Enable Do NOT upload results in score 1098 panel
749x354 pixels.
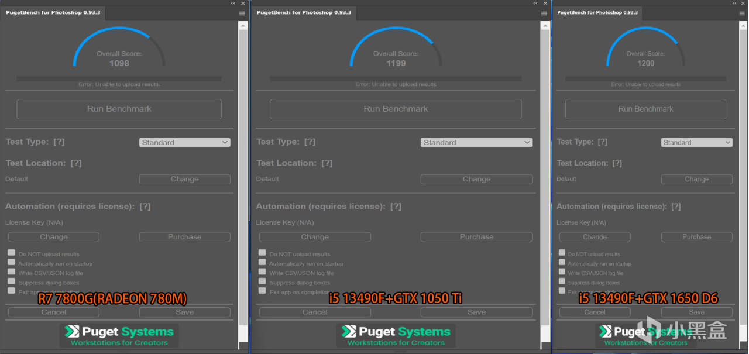point(11,253)
